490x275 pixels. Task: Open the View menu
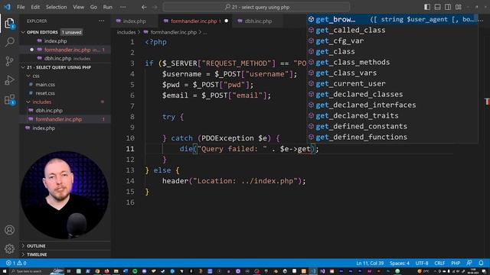pyautogui.click(x=78, y=7)
